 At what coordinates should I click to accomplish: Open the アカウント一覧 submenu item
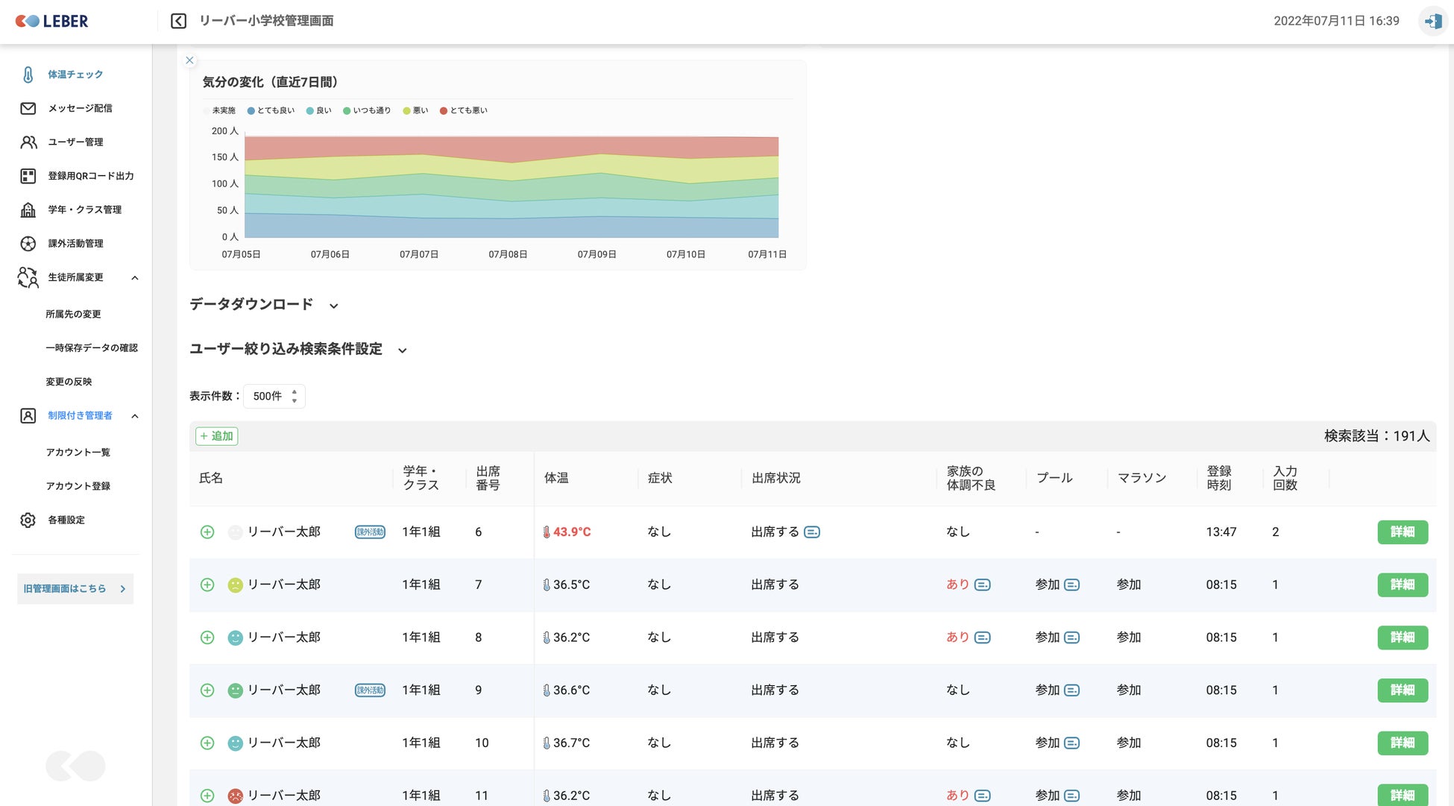pyautogui.click(x=78, y=453)
